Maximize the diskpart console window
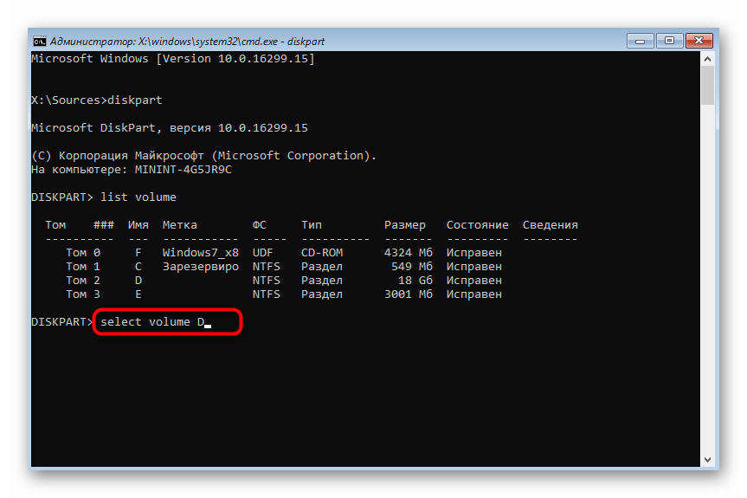This screenshot has width=747, height=498. 669,40
